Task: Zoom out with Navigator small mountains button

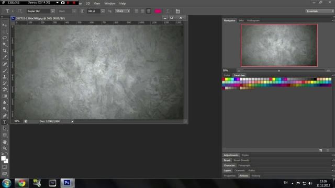Action: 239,70
